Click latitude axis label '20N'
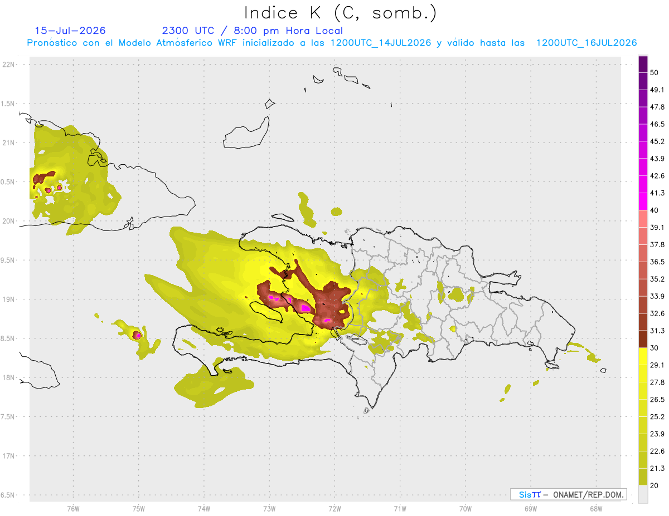 (9, 221)
